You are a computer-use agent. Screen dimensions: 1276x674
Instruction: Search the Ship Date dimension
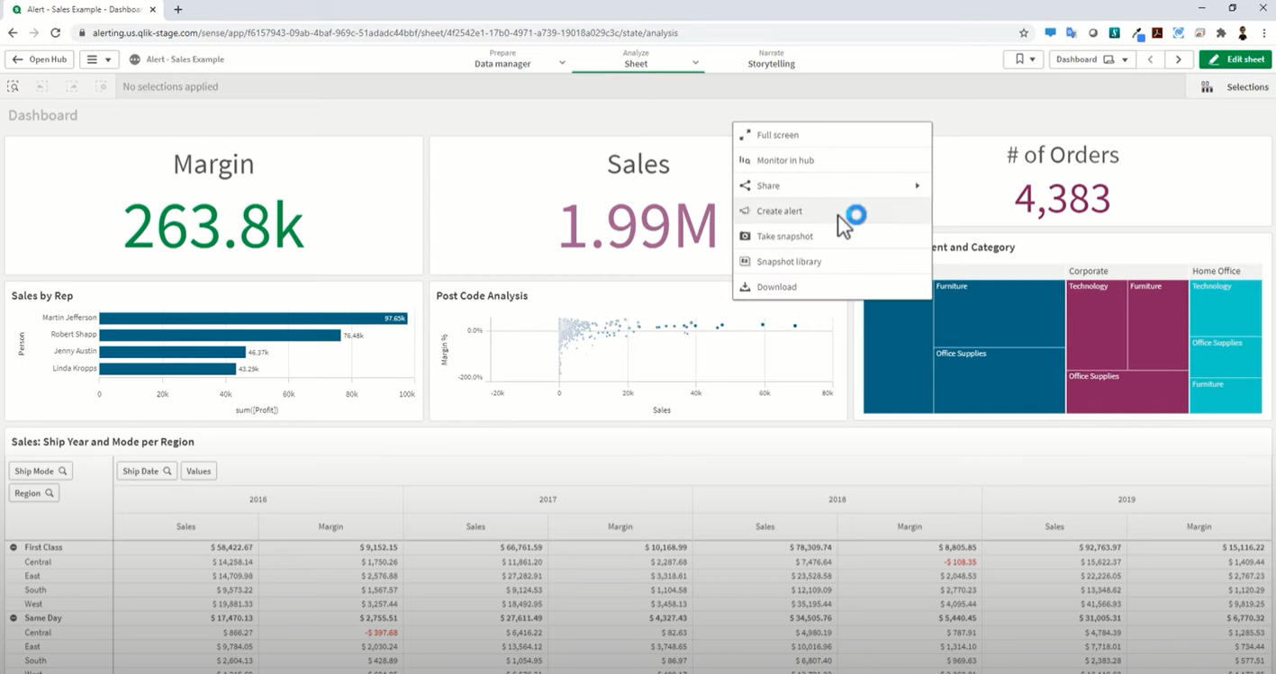point(167,471)
